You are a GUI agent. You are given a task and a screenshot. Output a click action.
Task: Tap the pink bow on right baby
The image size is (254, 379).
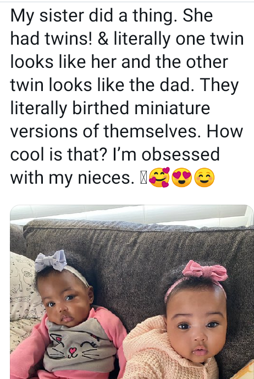pyautogui.click(x=205, y=271)
